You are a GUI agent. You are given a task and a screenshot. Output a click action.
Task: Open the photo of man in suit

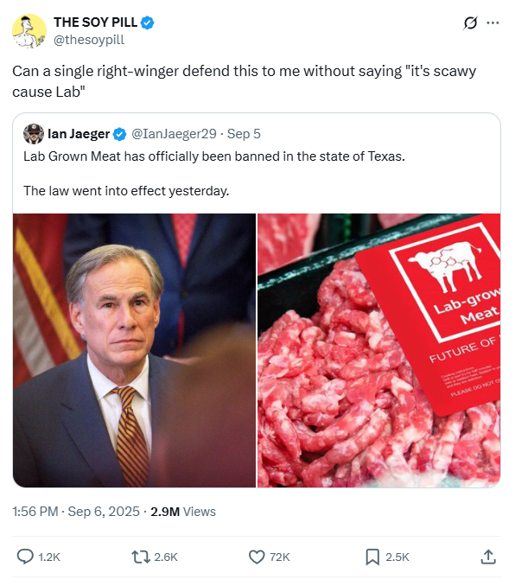click(134, 350)
